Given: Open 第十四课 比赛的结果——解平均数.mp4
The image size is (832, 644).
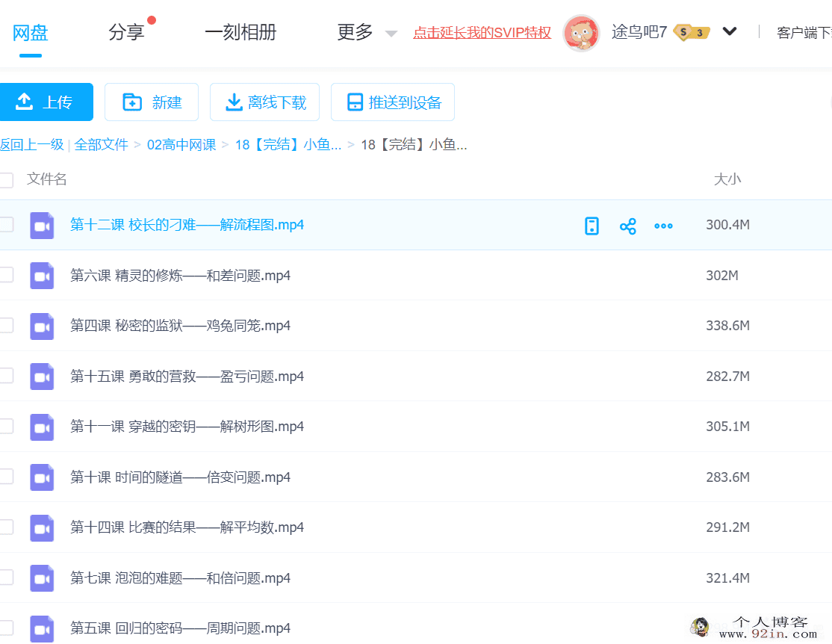Looking at the screenshot, I should click(187, 527).
